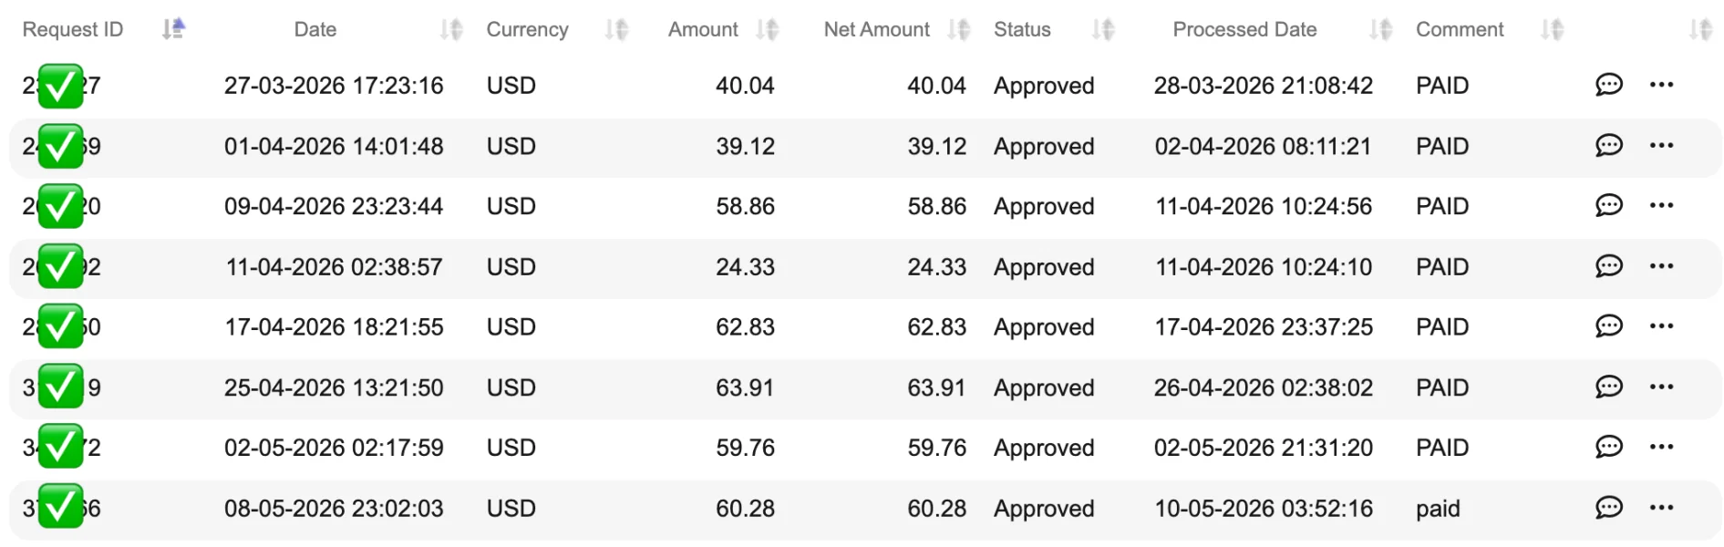Click the lowercase paid comment cell
The width and height of the screenshot is (1724, 547).
[x=1438, y=509]
